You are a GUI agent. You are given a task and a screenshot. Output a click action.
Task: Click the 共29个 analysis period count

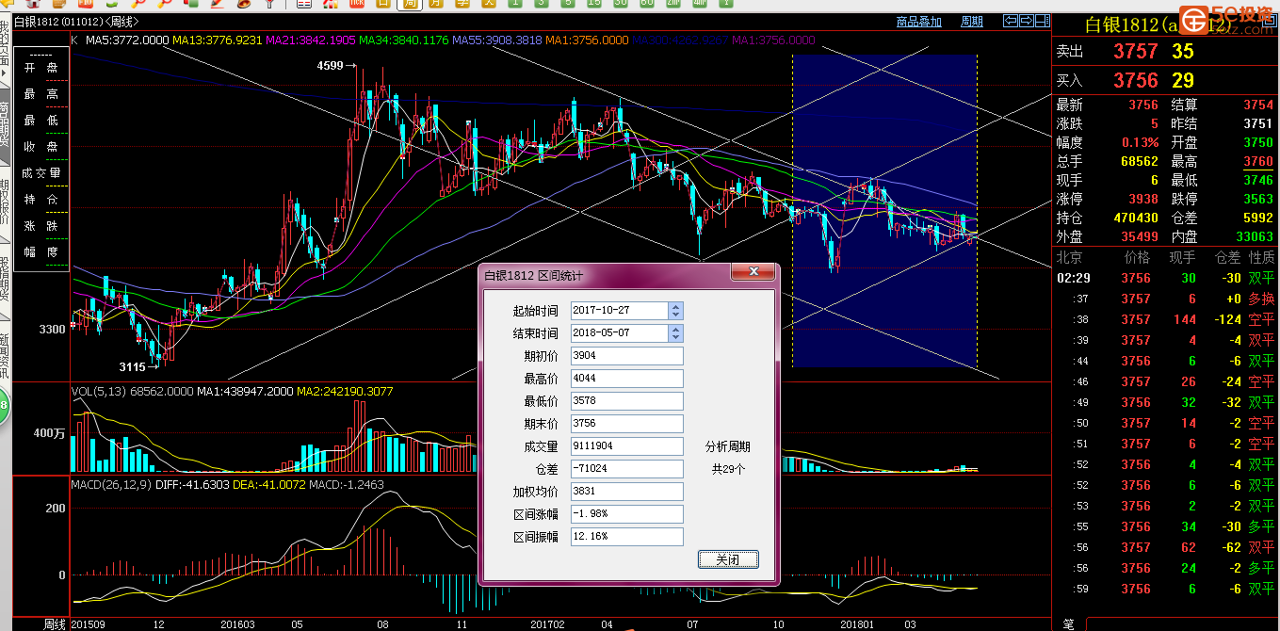(728, 469)
